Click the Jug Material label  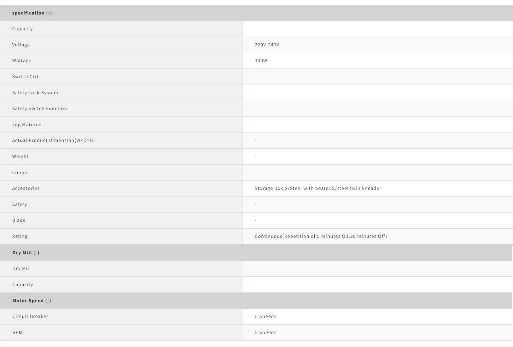27,125
